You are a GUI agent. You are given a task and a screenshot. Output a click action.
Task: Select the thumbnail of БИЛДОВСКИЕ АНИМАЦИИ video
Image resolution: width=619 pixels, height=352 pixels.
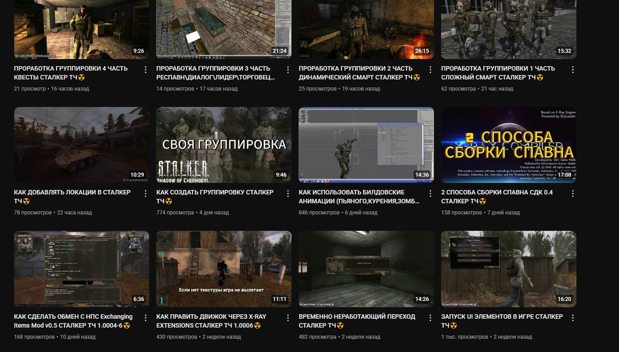367,145
